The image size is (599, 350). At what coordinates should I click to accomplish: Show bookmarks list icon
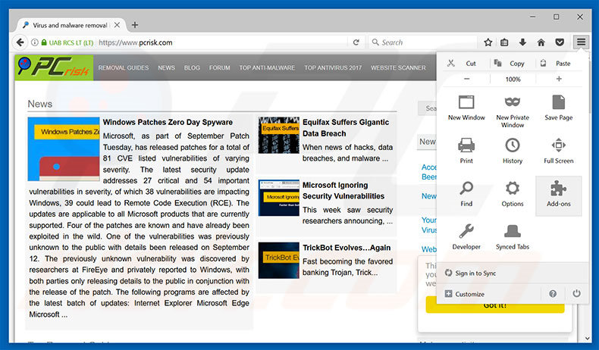[504, 42]
